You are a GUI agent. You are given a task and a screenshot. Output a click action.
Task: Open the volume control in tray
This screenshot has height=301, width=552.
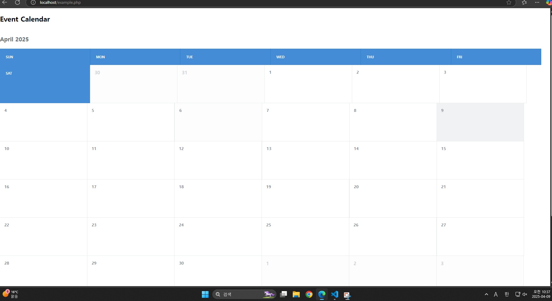coord(525,294)
